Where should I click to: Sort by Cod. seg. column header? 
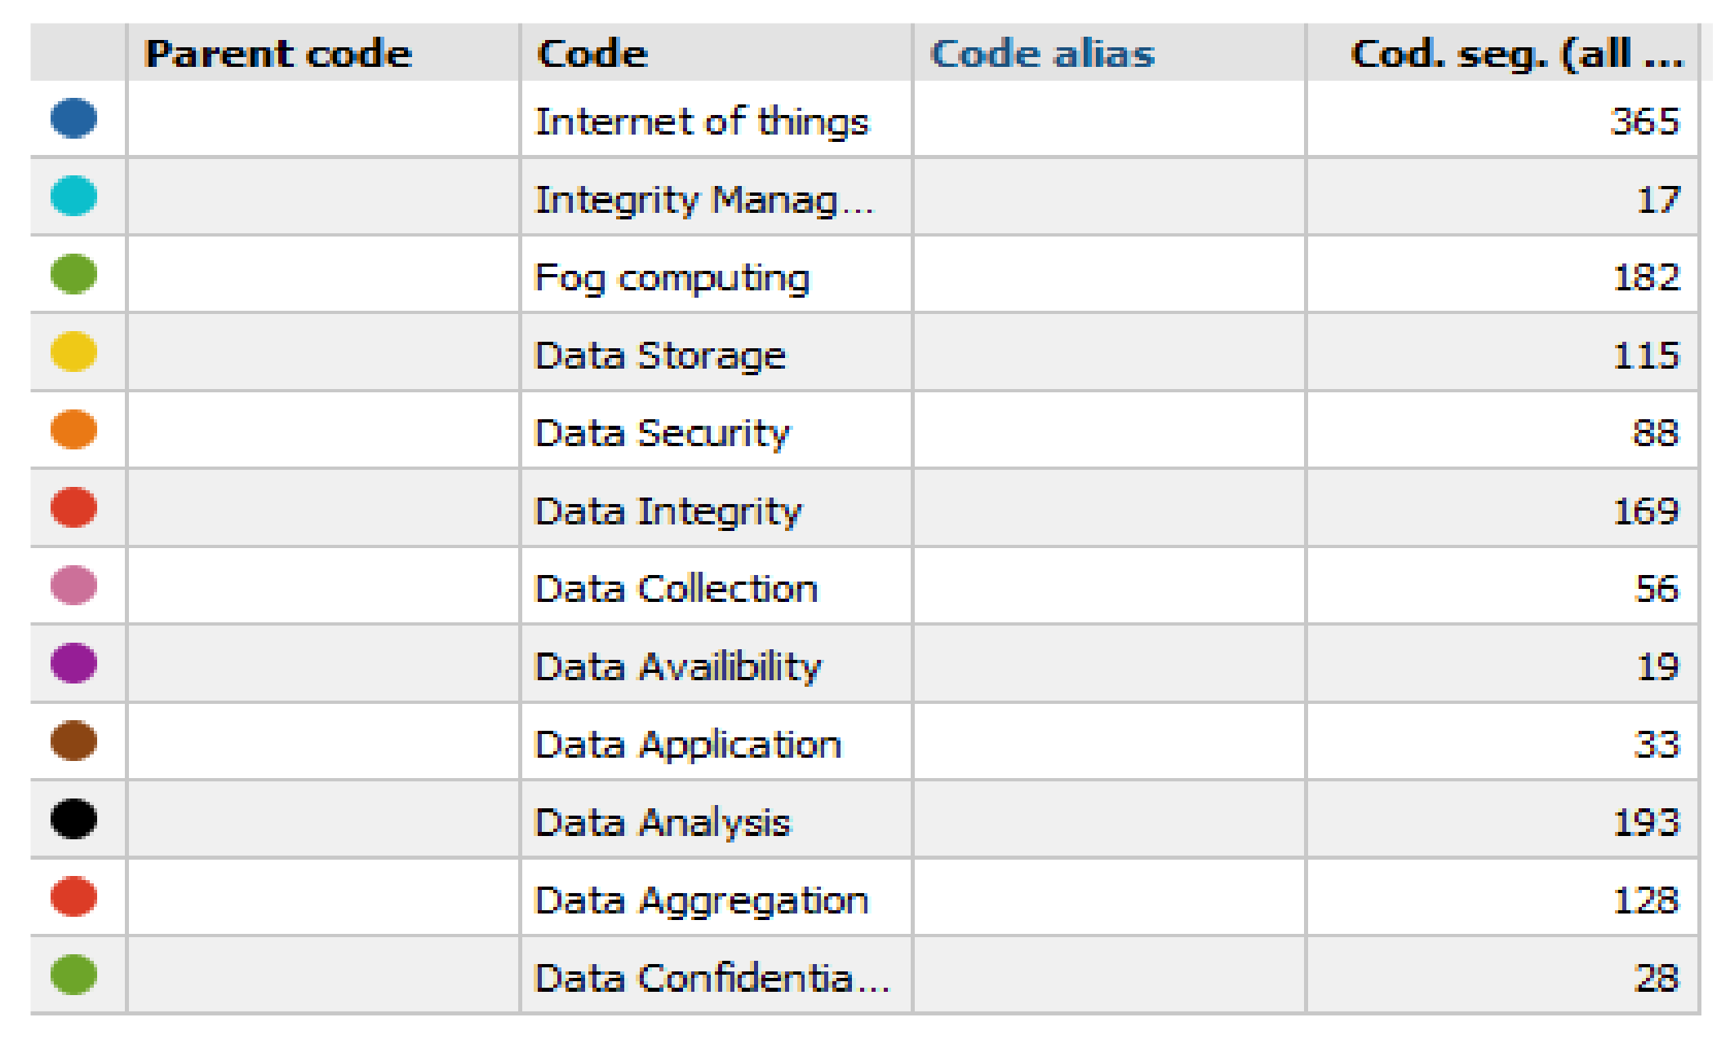click(1516, 54)
